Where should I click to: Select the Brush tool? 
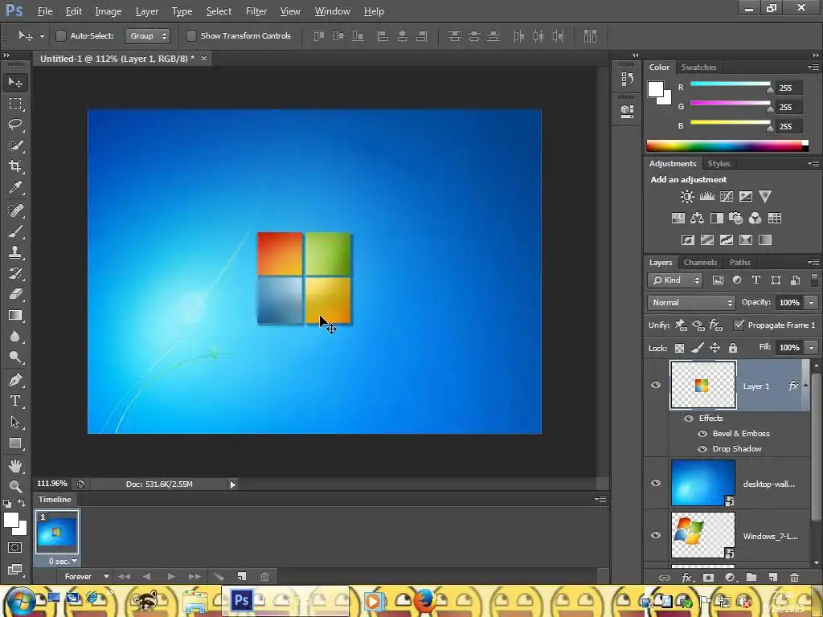click(x=15, y=231)
